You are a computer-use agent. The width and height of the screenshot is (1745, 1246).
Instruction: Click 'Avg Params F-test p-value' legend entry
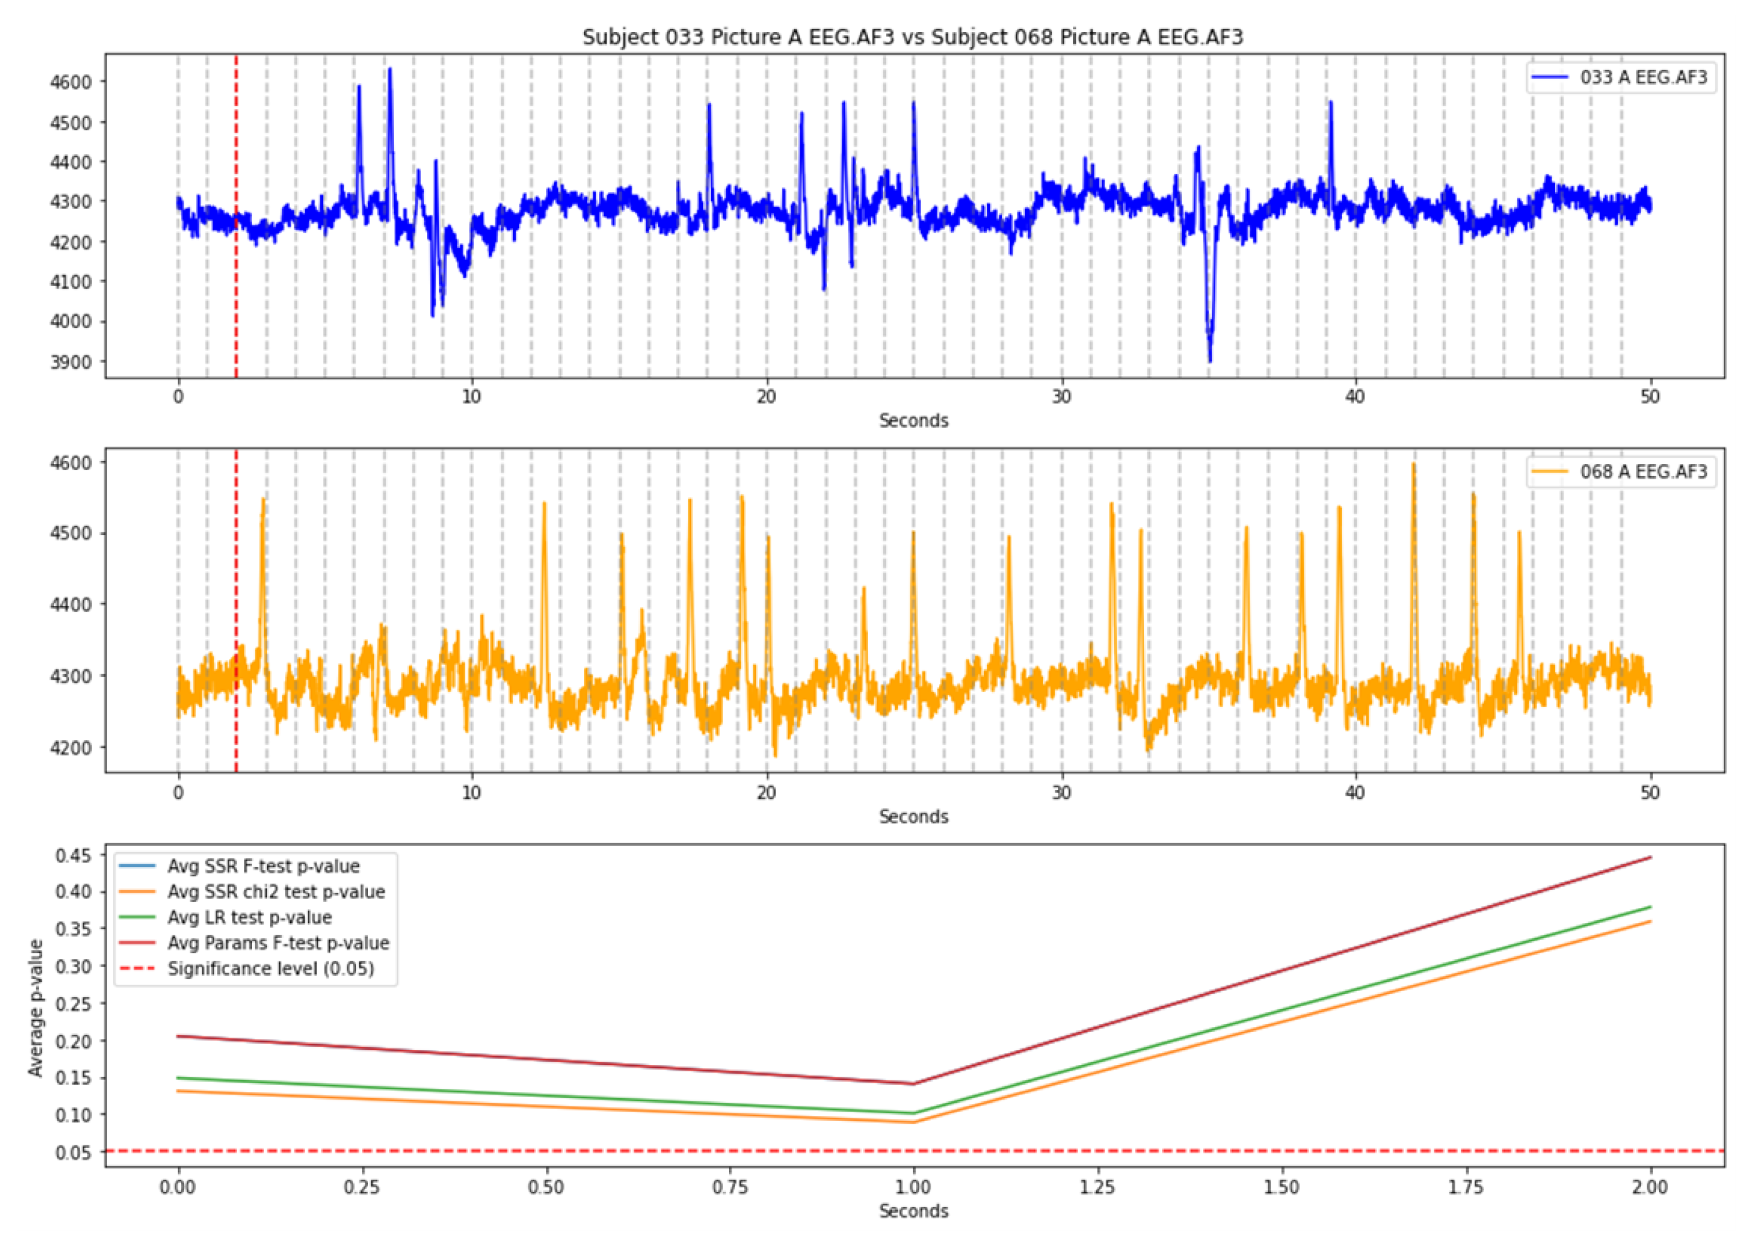278,943
